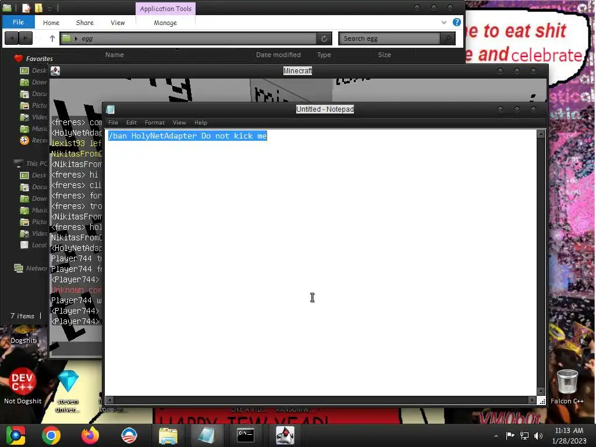
Task: Sort by Name column header
Action: click(x=115, y=55)
